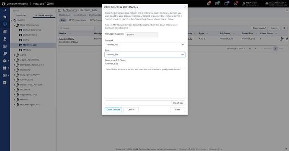Click the download icon in device row
289x151 pixels.
pyautogui.click(x=287, y=39)
